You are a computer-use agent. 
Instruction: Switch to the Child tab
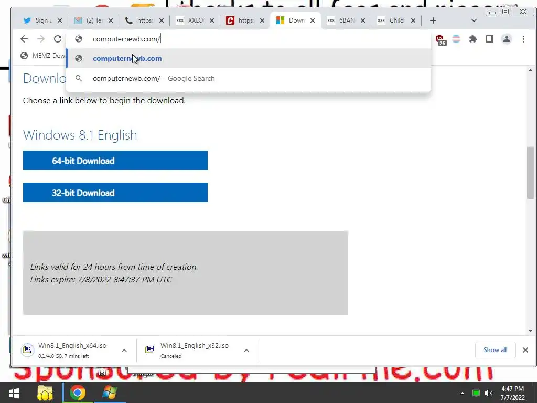tap(391, 20)
